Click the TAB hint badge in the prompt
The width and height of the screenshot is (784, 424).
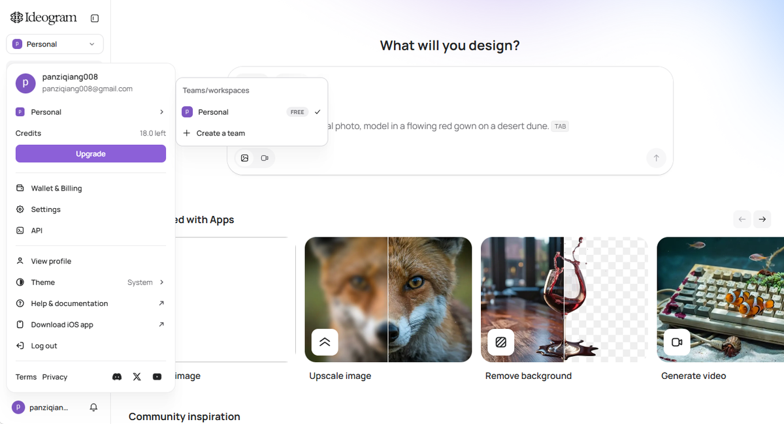coord(560,126)
